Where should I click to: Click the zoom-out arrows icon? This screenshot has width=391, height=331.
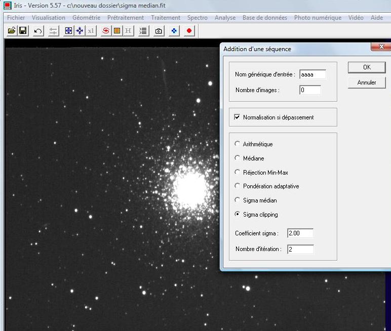click(x=80, y=31)
